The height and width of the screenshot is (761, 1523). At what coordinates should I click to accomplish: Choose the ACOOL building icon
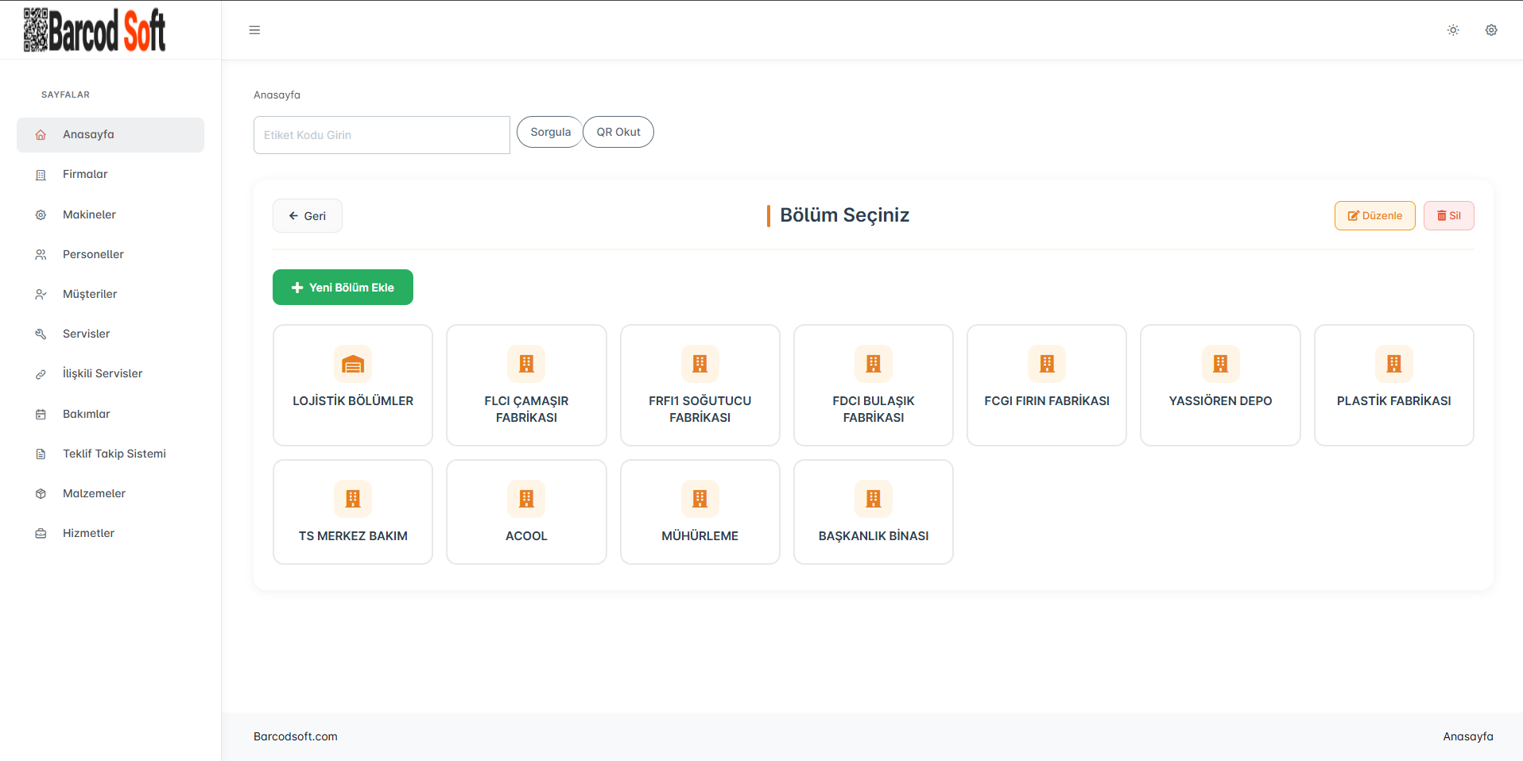526,499
